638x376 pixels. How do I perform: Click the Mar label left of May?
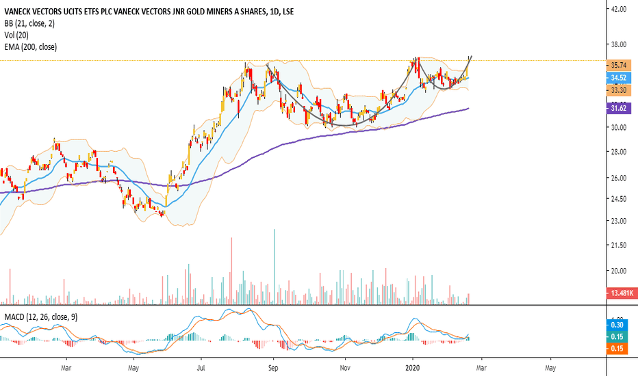point(66,368)
